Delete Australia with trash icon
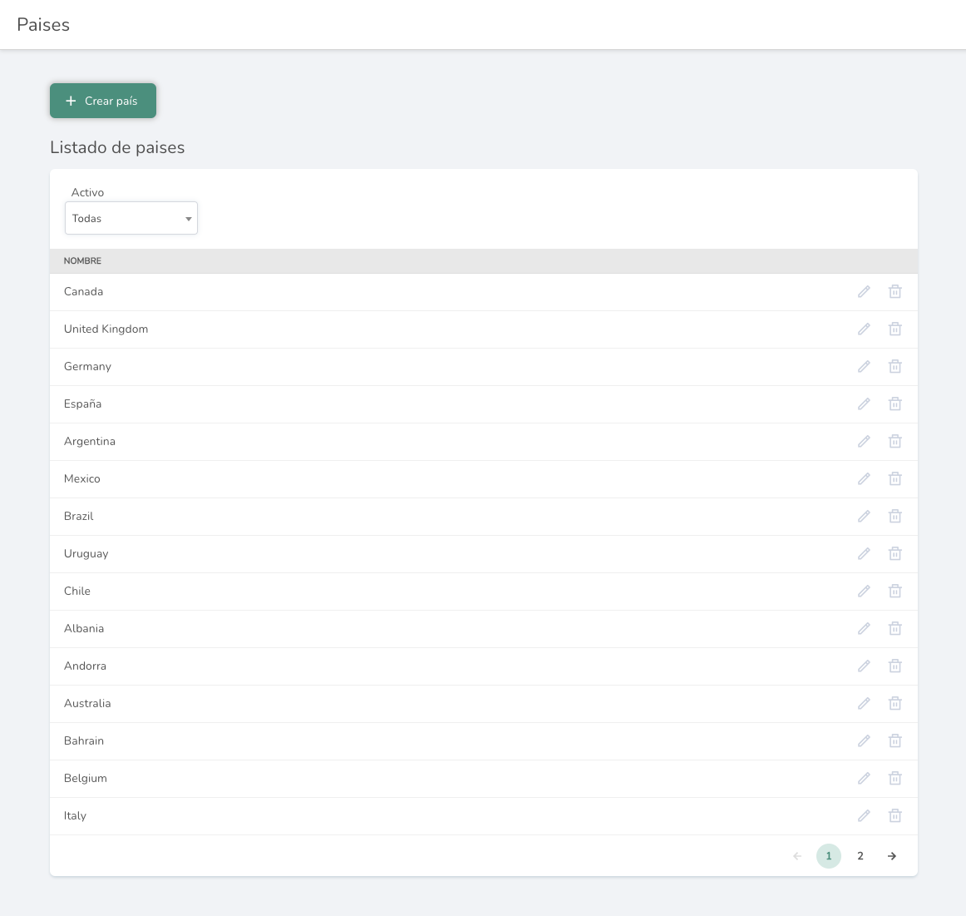This screenshot has width=966, height=916. point(895,703)
